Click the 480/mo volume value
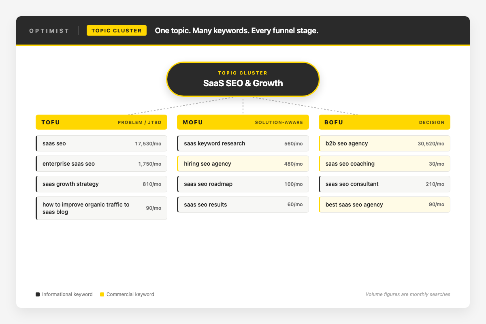 click(293, 164)
